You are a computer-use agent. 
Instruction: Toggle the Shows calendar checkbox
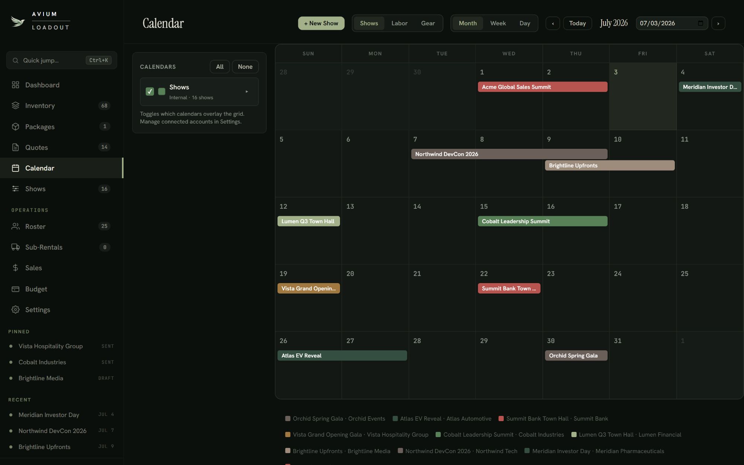click(x=150, y=92)
